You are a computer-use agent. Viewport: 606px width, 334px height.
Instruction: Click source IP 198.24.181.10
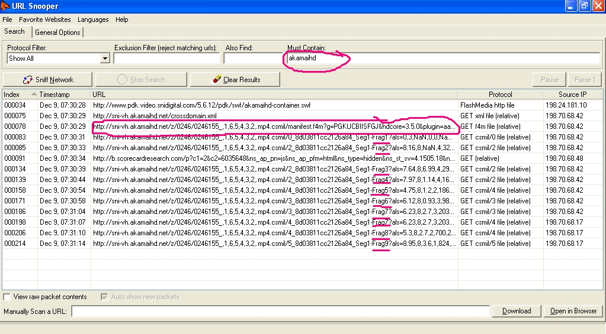point(566,105)
